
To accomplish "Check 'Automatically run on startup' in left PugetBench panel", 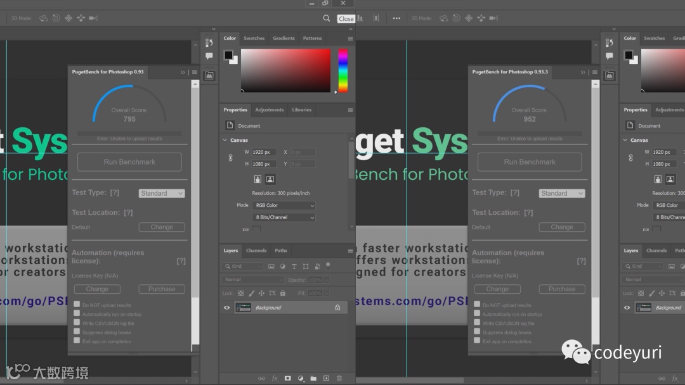I will [77, 313].
